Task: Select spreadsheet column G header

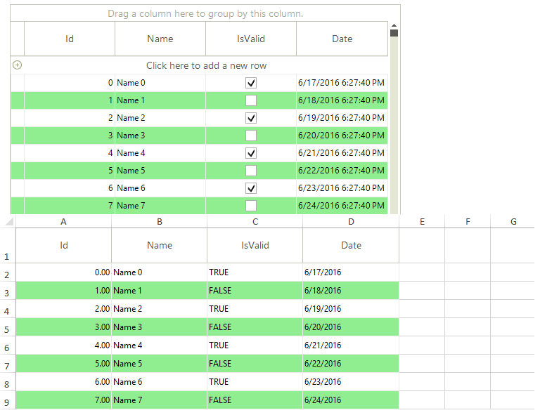Action: click(x=513, y=222)
